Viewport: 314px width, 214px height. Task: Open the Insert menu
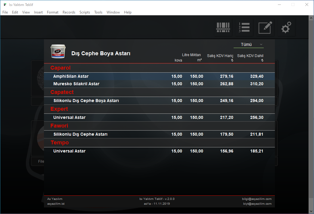[38, 12]
